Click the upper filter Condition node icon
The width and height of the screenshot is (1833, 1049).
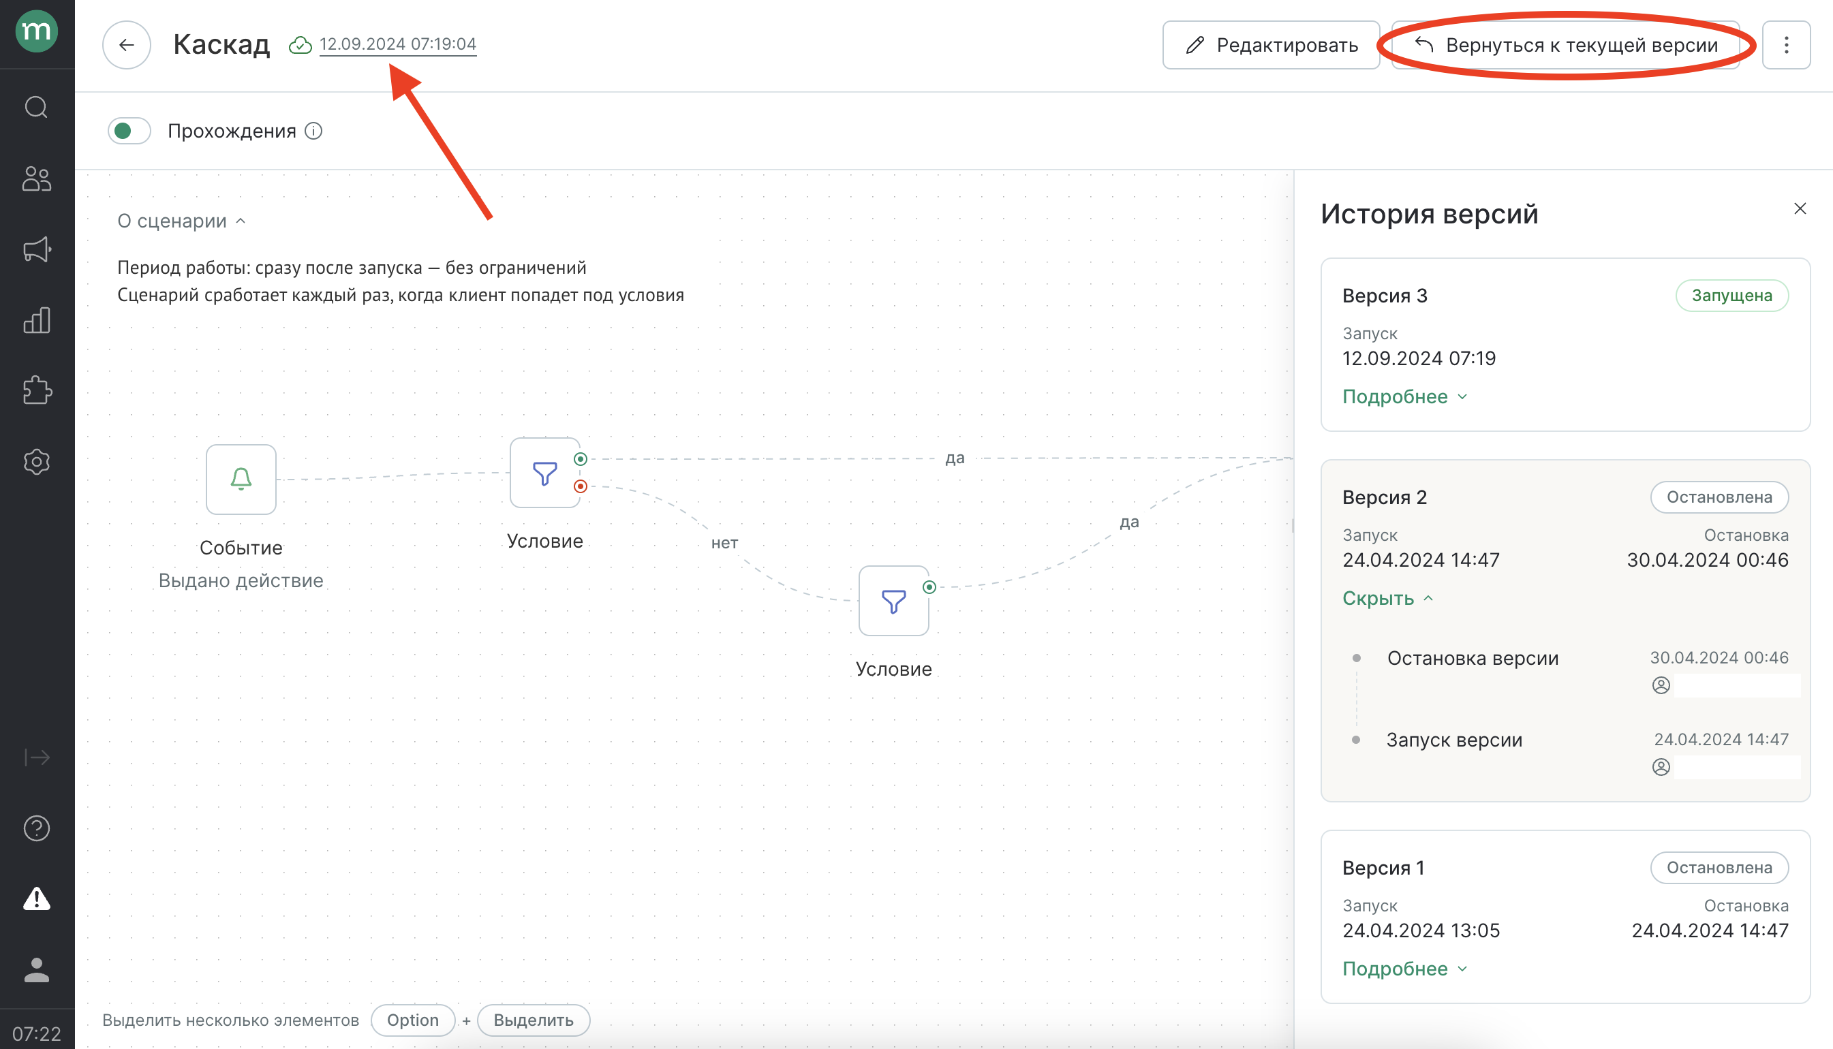[x=544, y=475]
